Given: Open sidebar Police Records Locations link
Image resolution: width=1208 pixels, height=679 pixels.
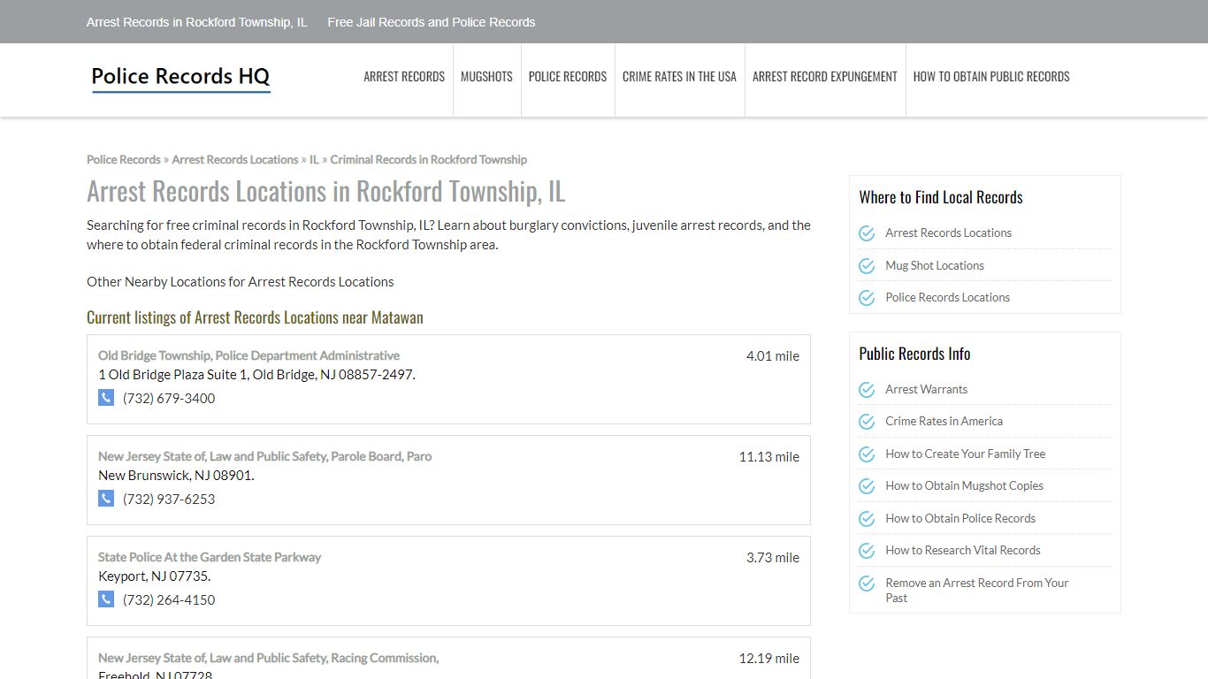Looking at the screenshot, I should tap(947, 298).
